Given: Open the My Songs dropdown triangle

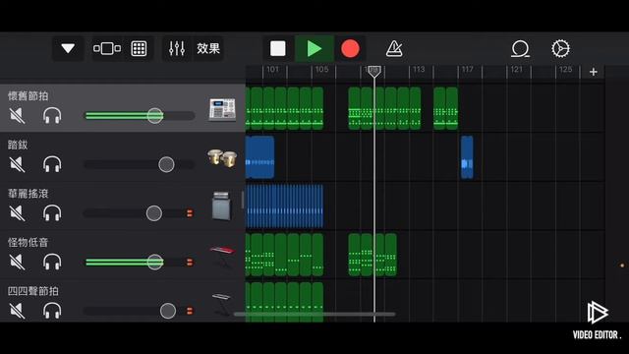Looking at the screenshot, I should 68,48.
